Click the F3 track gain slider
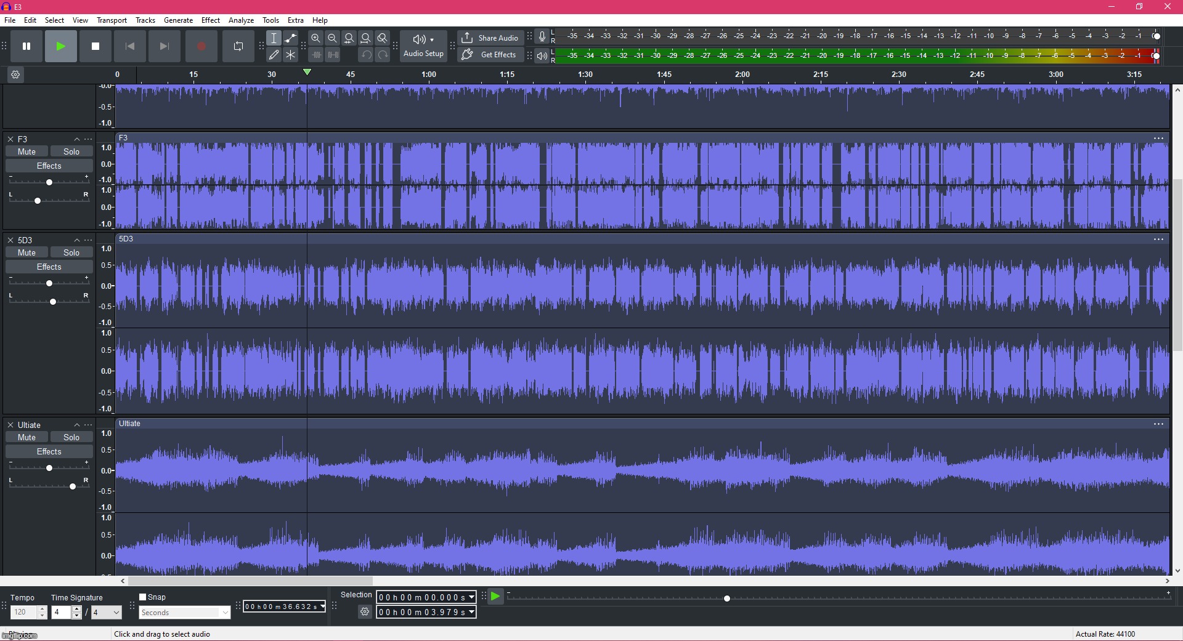This screenshot has height=641, width=1183. pyautogui.click(x=49, y=182)
